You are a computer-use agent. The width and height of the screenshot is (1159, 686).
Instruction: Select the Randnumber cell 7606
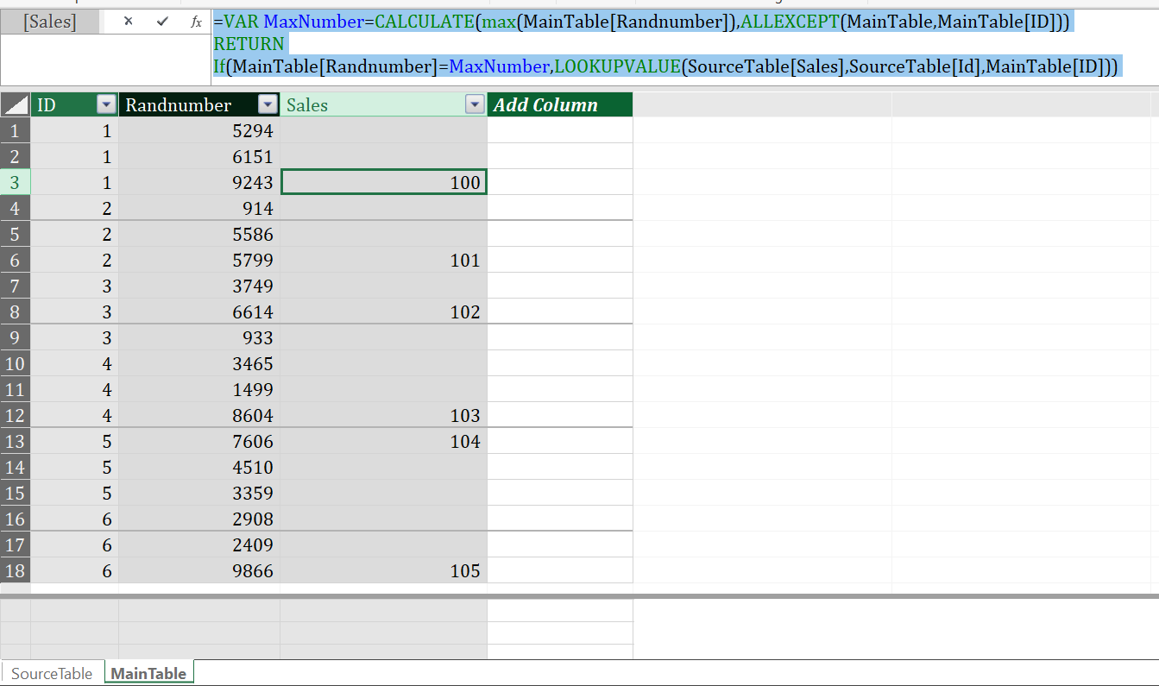click(x=199, y=441)
